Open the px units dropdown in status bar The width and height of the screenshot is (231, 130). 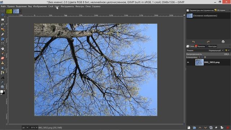click(25, 127)
